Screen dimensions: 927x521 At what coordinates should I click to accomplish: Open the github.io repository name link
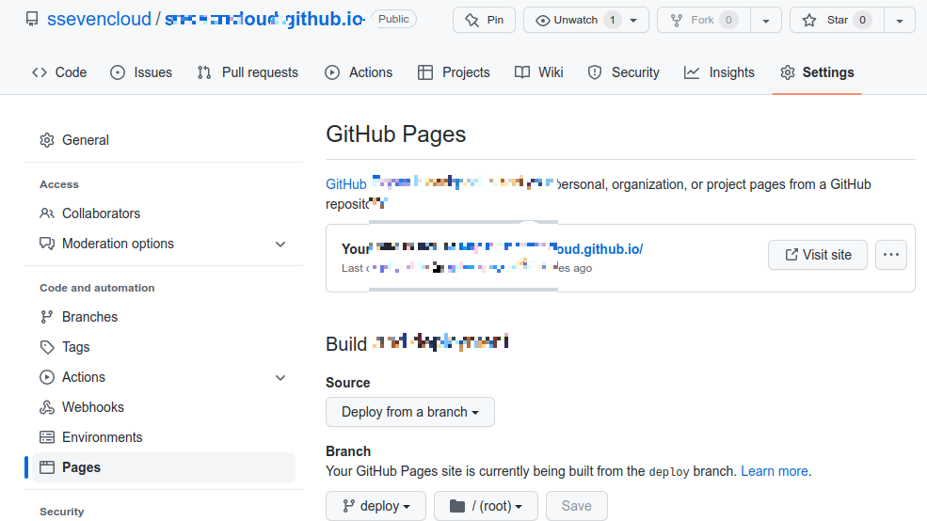point(264,19)
